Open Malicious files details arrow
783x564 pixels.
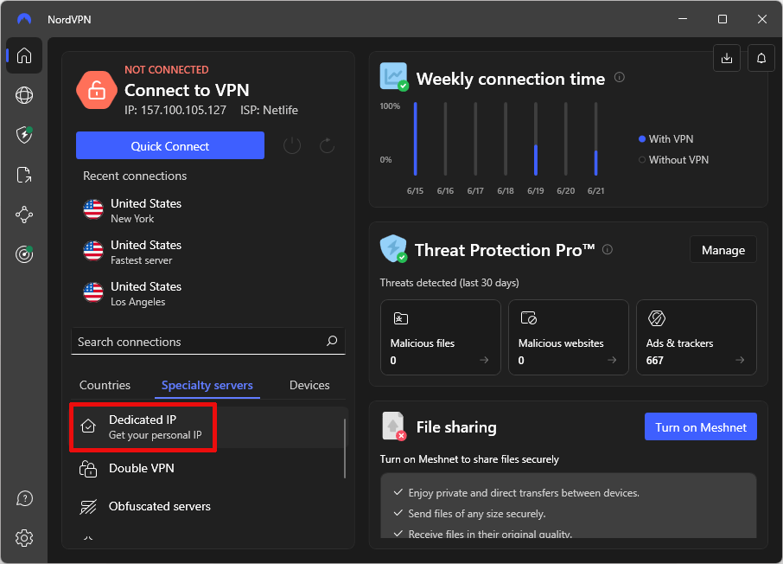[x=484, y=360]
